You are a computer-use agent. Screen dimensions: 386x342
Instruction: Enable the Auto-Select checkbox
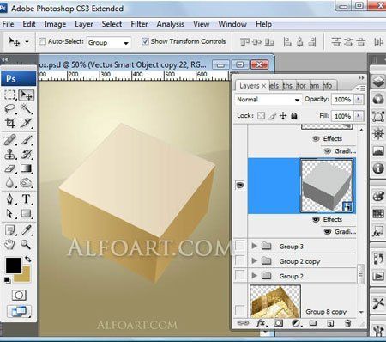click(x=42, y=41)
